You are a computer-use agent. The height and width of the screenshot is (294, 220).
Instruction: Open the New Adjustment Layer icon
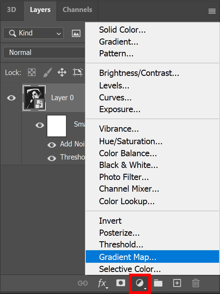[x=139, y=283]
